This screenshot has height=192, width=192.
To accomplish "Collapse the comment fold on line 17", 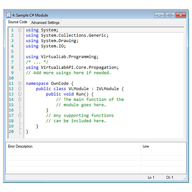I will [x=20, y=116].
